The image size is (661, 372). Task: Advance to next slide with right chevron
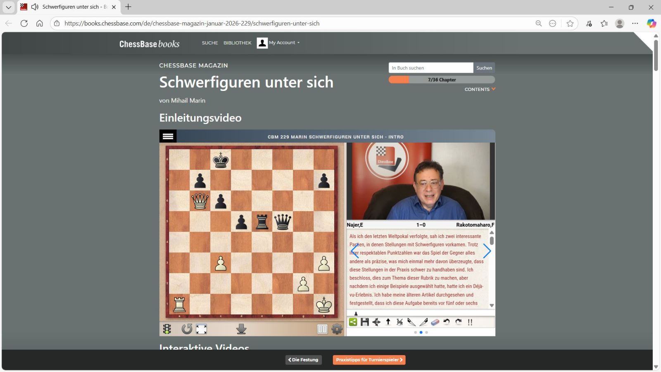pyautogui.click(x=487, y=251)
